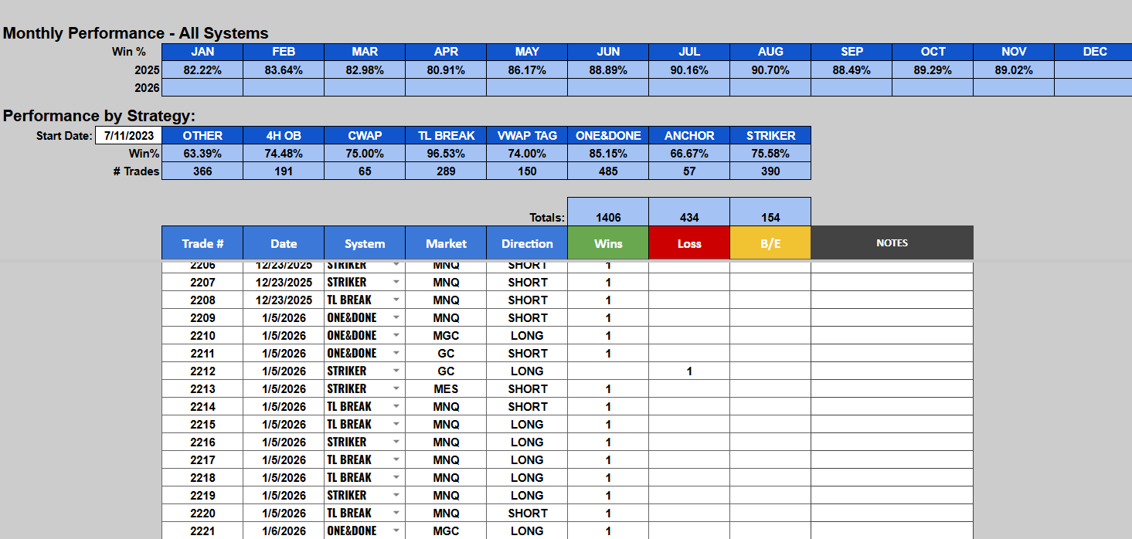Select the Notes cell for trade 2214

click(x=892, y=407)
